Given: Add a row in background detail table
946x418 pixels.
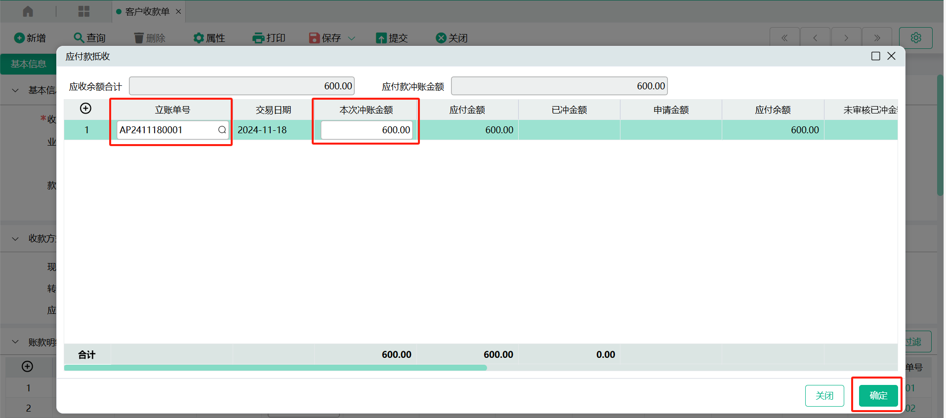Looking at the screenshot, I should [x=28, y=367].
